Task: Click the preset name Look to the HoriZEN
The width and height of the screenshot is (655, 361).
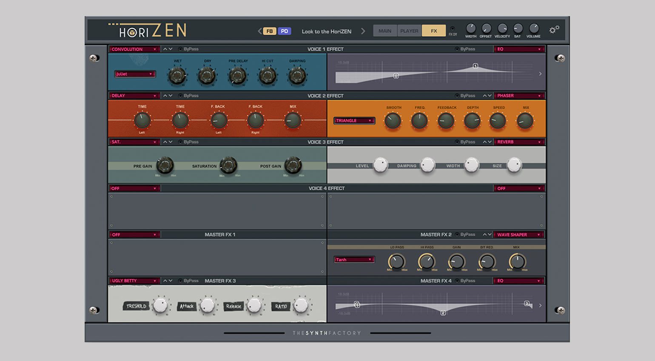Action: click(x=326, y=31)
